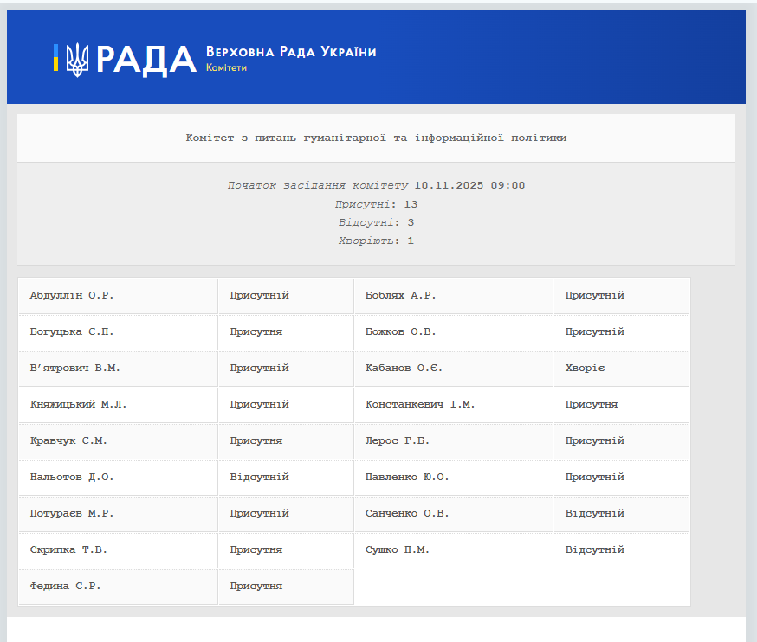757x642 pixels.
Task: Select the status cell for Богуцька Є.П.
Action: point(286,332)
